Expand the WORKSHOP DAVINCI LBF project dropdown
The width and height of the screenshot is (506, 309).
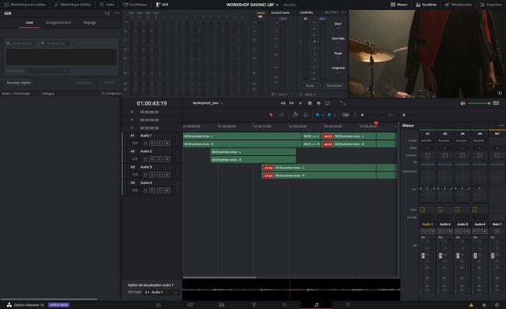click(252, 5)
